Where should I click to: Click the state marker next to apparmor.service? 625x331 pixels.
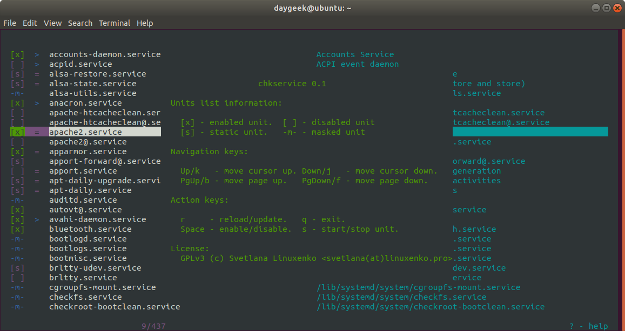coord(37,151)
